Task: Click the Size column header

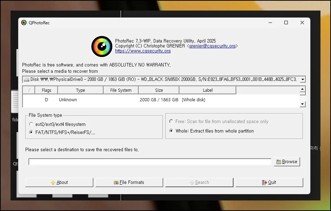Action: click(x=159, y=90)
